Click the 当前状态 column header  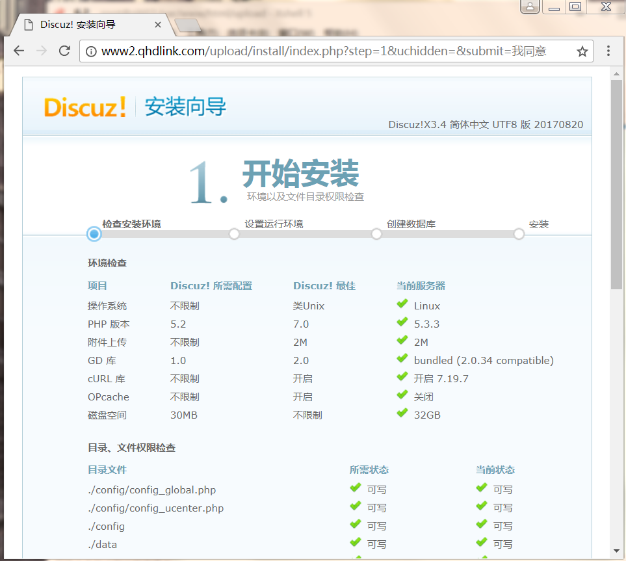click(x=495, y=470)
